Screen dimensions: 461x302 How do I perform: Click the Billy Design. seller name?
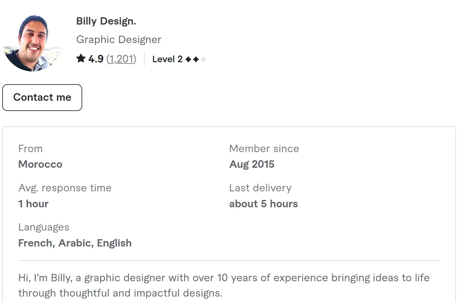click(x=106, y=21)
